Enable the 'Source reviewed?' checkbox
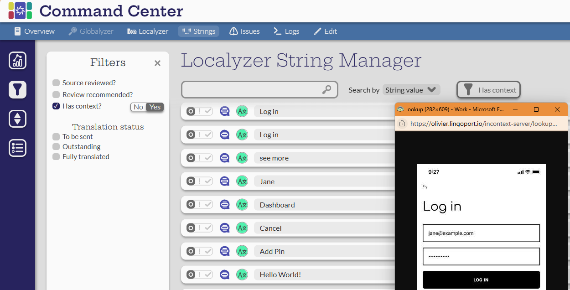 click(x=56, y=83)
